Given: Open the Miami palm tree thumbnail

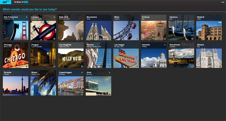Looking at the screenshot, I should (x=43, y=83).
